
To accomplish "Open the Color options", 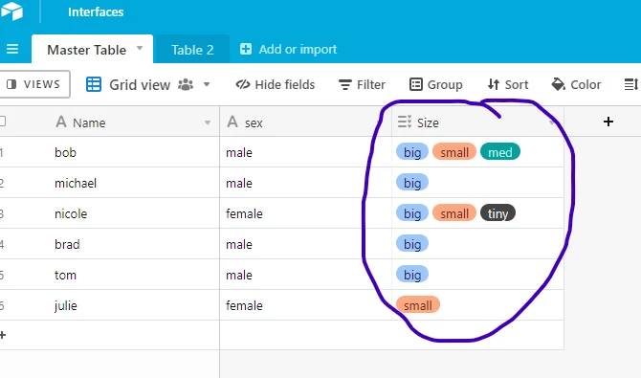I will 576,84.
